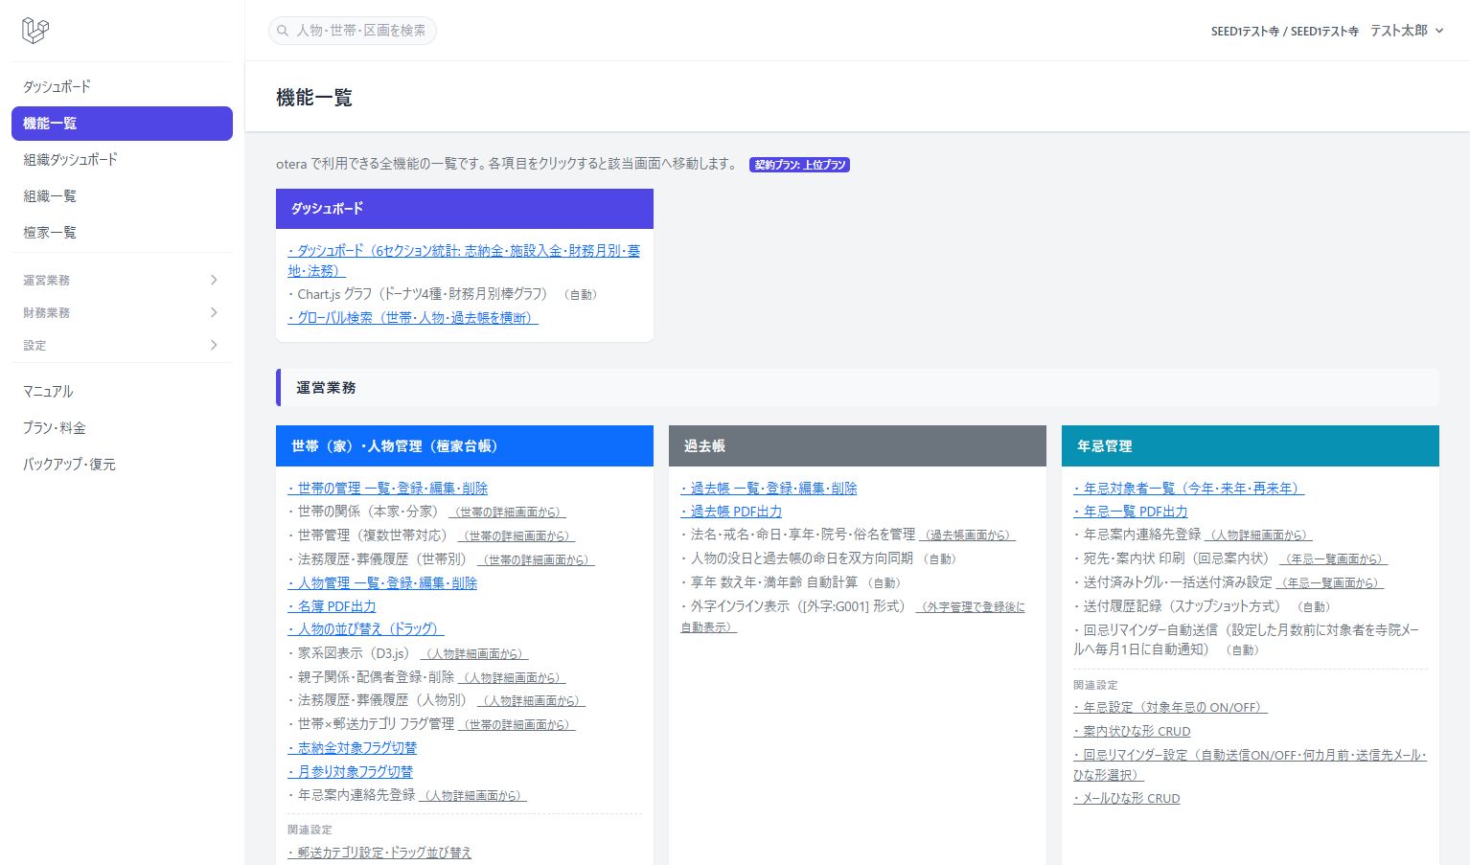1470x865 pixels.
Task: Open the 名簿 PDF出力 link
Action: 332,606
